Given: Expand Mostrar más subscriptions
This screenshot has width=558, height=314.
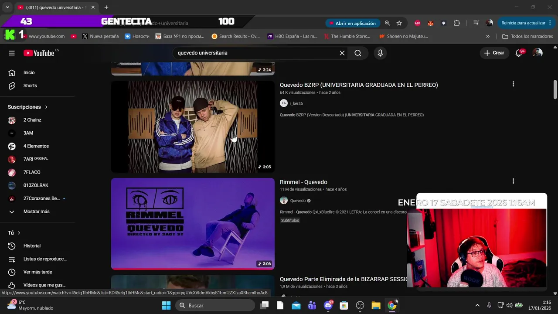Looking at the screenshot, I should [37, 212].
